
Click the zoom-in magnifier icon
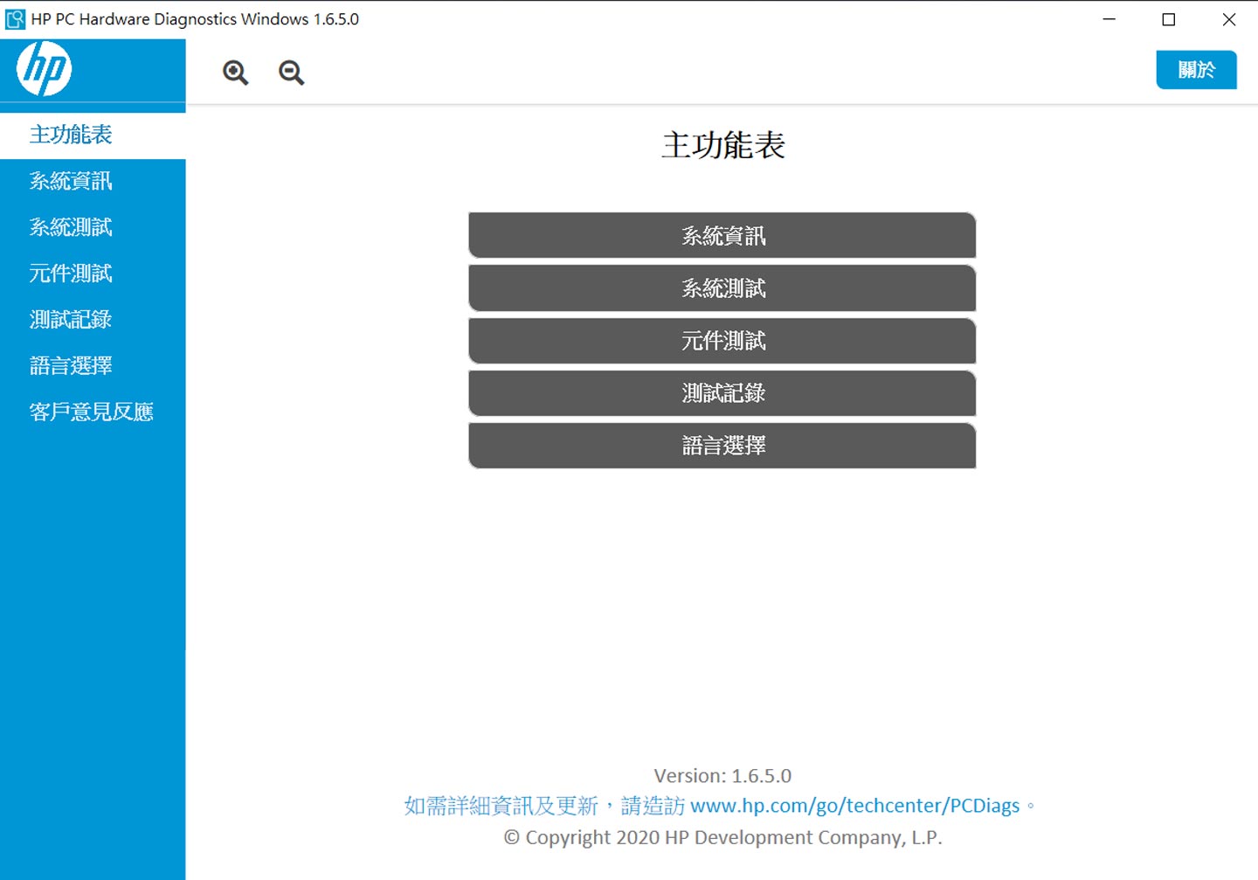pos(234,73)
